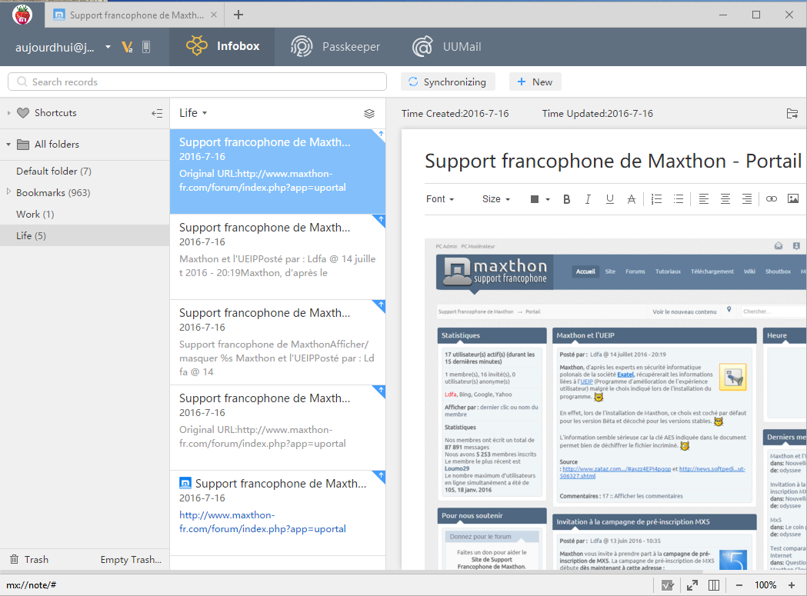Select the Bookmarks (963) folder
The width and height of the screenshot is (807, 596).
tap(85, 192)
